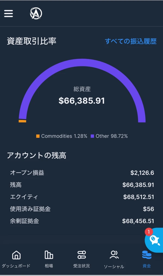Tap the Dashboard home icon
The width and height of the screenshot is (163, 276).
click(x=16, y=255)
